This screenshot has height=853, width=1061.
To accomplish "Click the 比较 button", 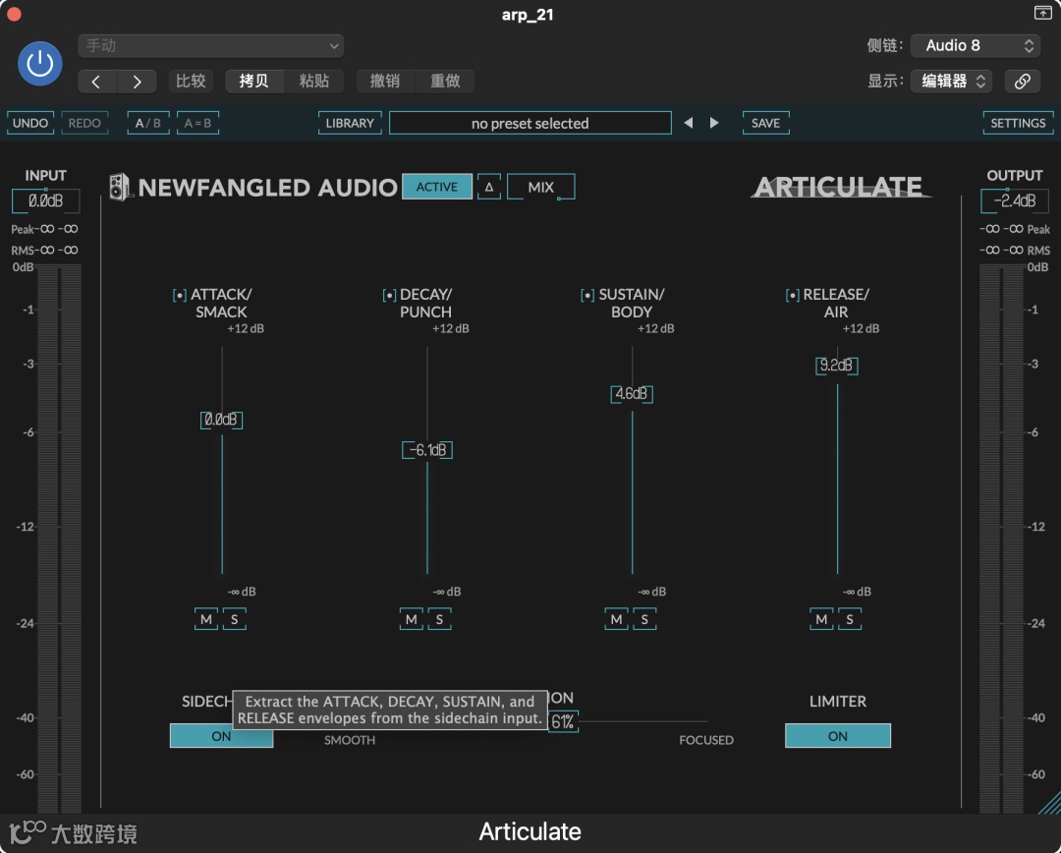I will click(x=191, y=82).
